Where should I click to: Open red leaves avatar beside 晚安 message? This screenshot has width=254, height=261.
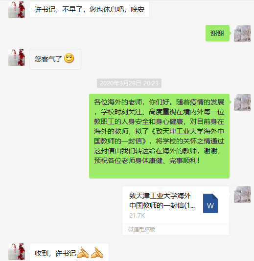point(17,10)
